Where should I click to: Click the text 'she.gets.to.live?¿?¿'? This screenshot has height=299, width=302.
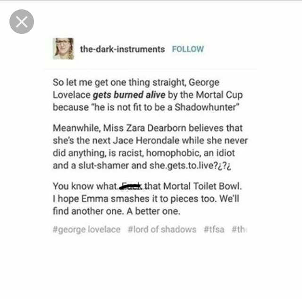point(190,166)
